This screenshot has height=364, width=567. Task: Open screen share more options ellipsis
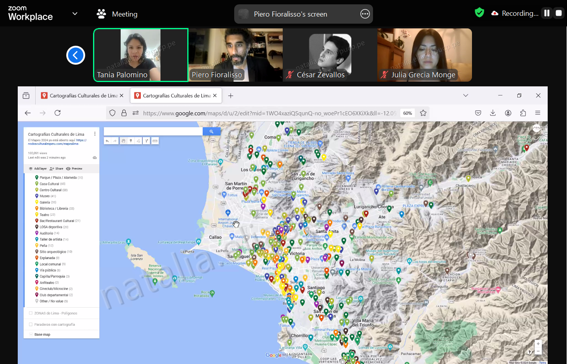click(365, 14)
